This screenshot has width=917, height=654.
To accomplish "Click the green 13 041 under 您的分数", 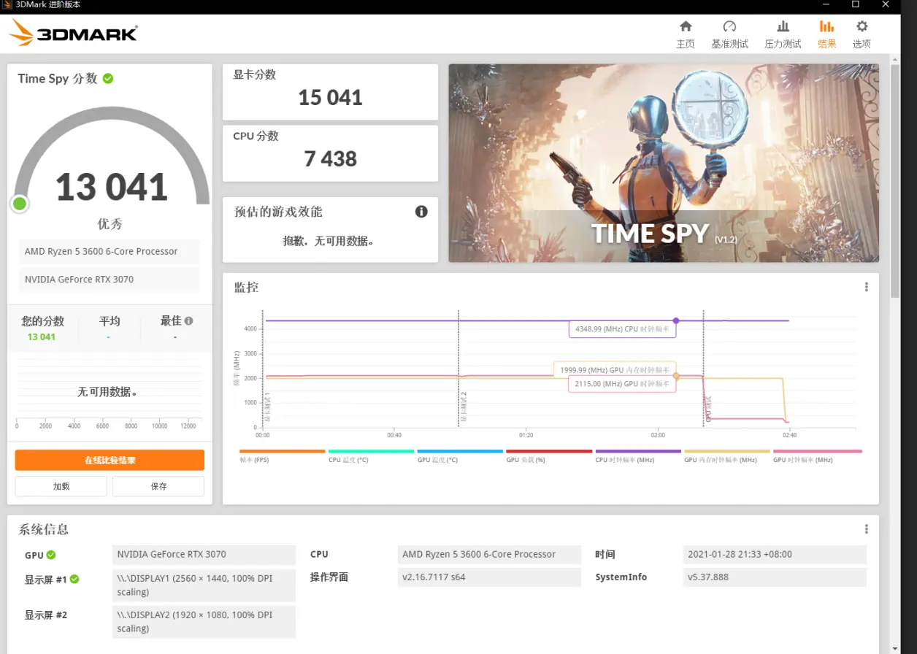I will pos(42,336).
